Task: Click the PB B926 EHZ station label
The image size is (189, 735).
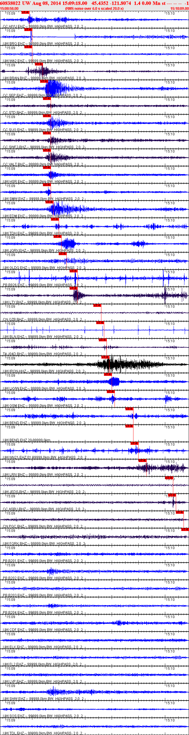Action: point(43,285)
